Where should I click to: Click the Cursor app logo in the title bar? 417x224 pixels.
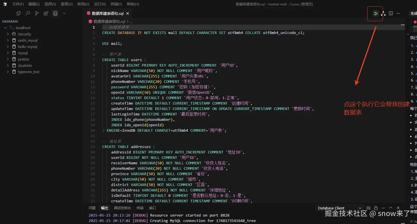pyautogui.click(x=5, y=4)
